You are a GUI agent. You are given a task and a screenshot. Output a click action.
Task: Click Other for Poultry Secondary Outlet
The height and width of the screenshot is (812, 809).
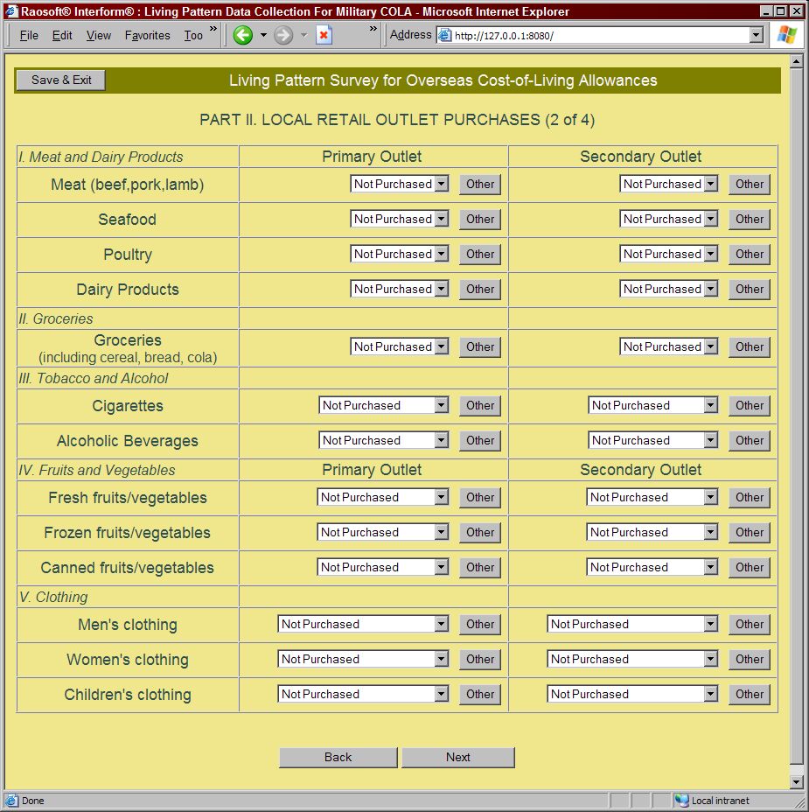[750, 255]
